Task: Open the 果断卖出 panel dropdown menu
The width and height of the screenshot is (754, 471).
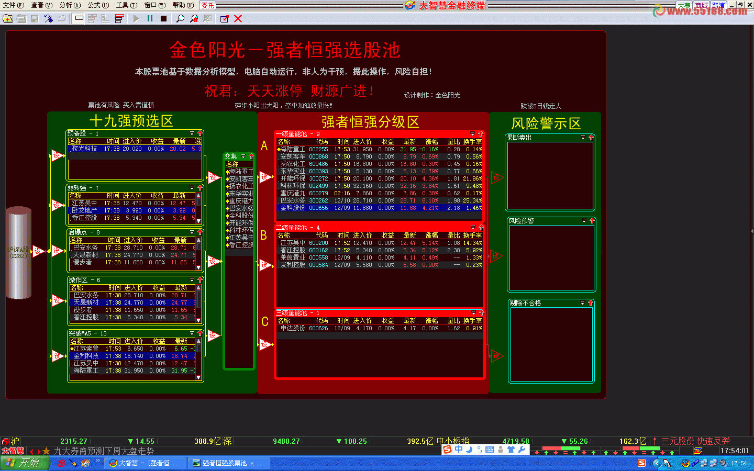Action: point(583,138)
